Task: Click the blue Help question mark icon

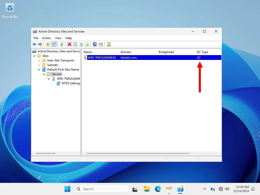Action: [95, 44]
